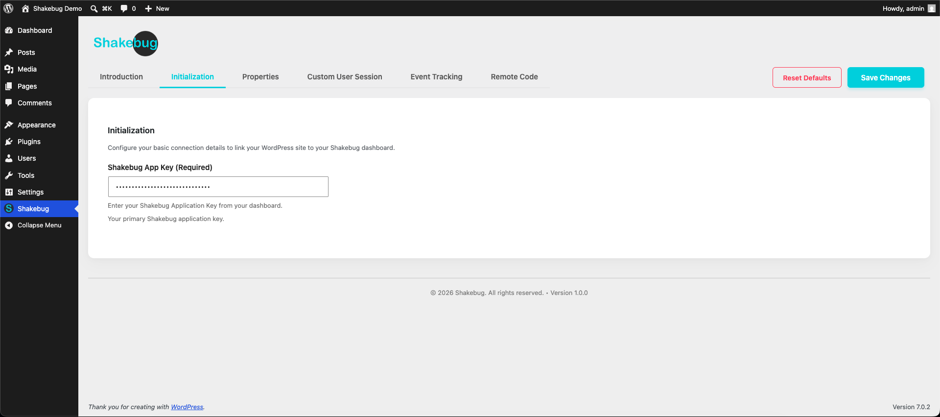
Task: Click the Reset Defaults button
Action: point(807,77)
